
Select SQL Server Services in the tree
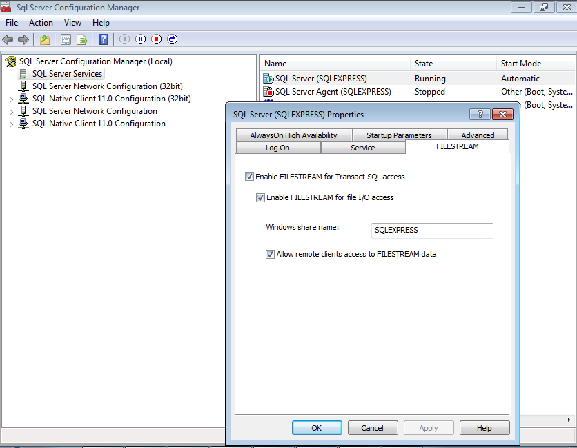67,74
